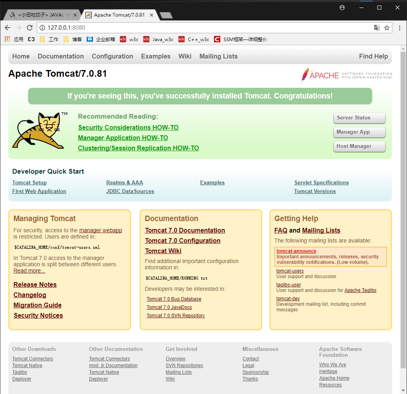The image size is (407, 394).
Task: Click the site info icon in the address bar
Action: pyautogui.click(x=42, y=28)
